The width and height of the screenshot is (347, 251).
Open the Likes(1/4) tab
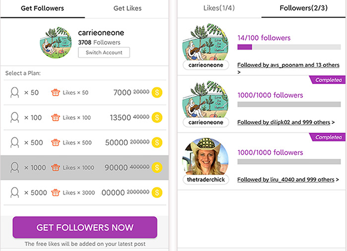219,8
